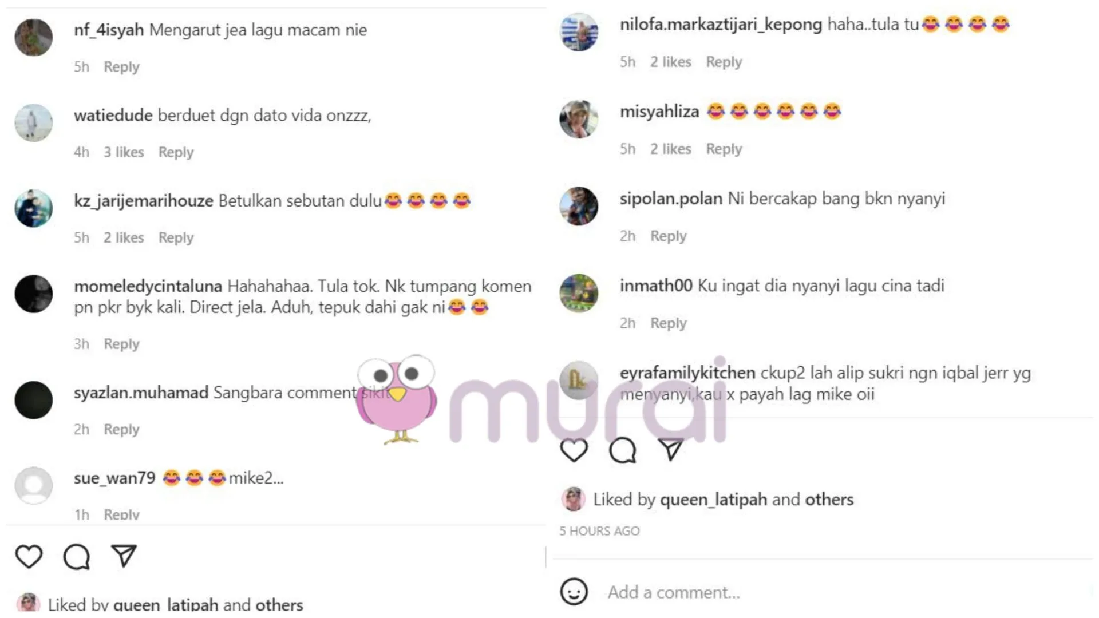Reply to syazlan.muhamad's comment
The height and width of the screenshot is (618, 1099).
click(121, 430)
